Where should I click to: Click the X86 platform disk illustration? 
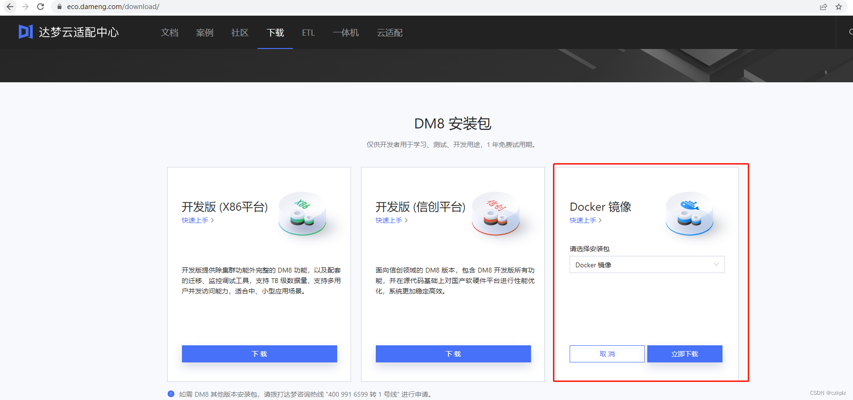coord(303,214)
